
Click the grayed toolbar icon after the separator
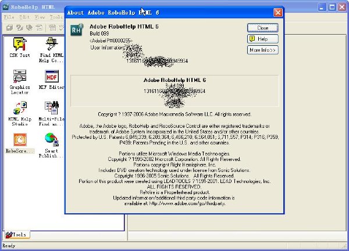point(52,28)
